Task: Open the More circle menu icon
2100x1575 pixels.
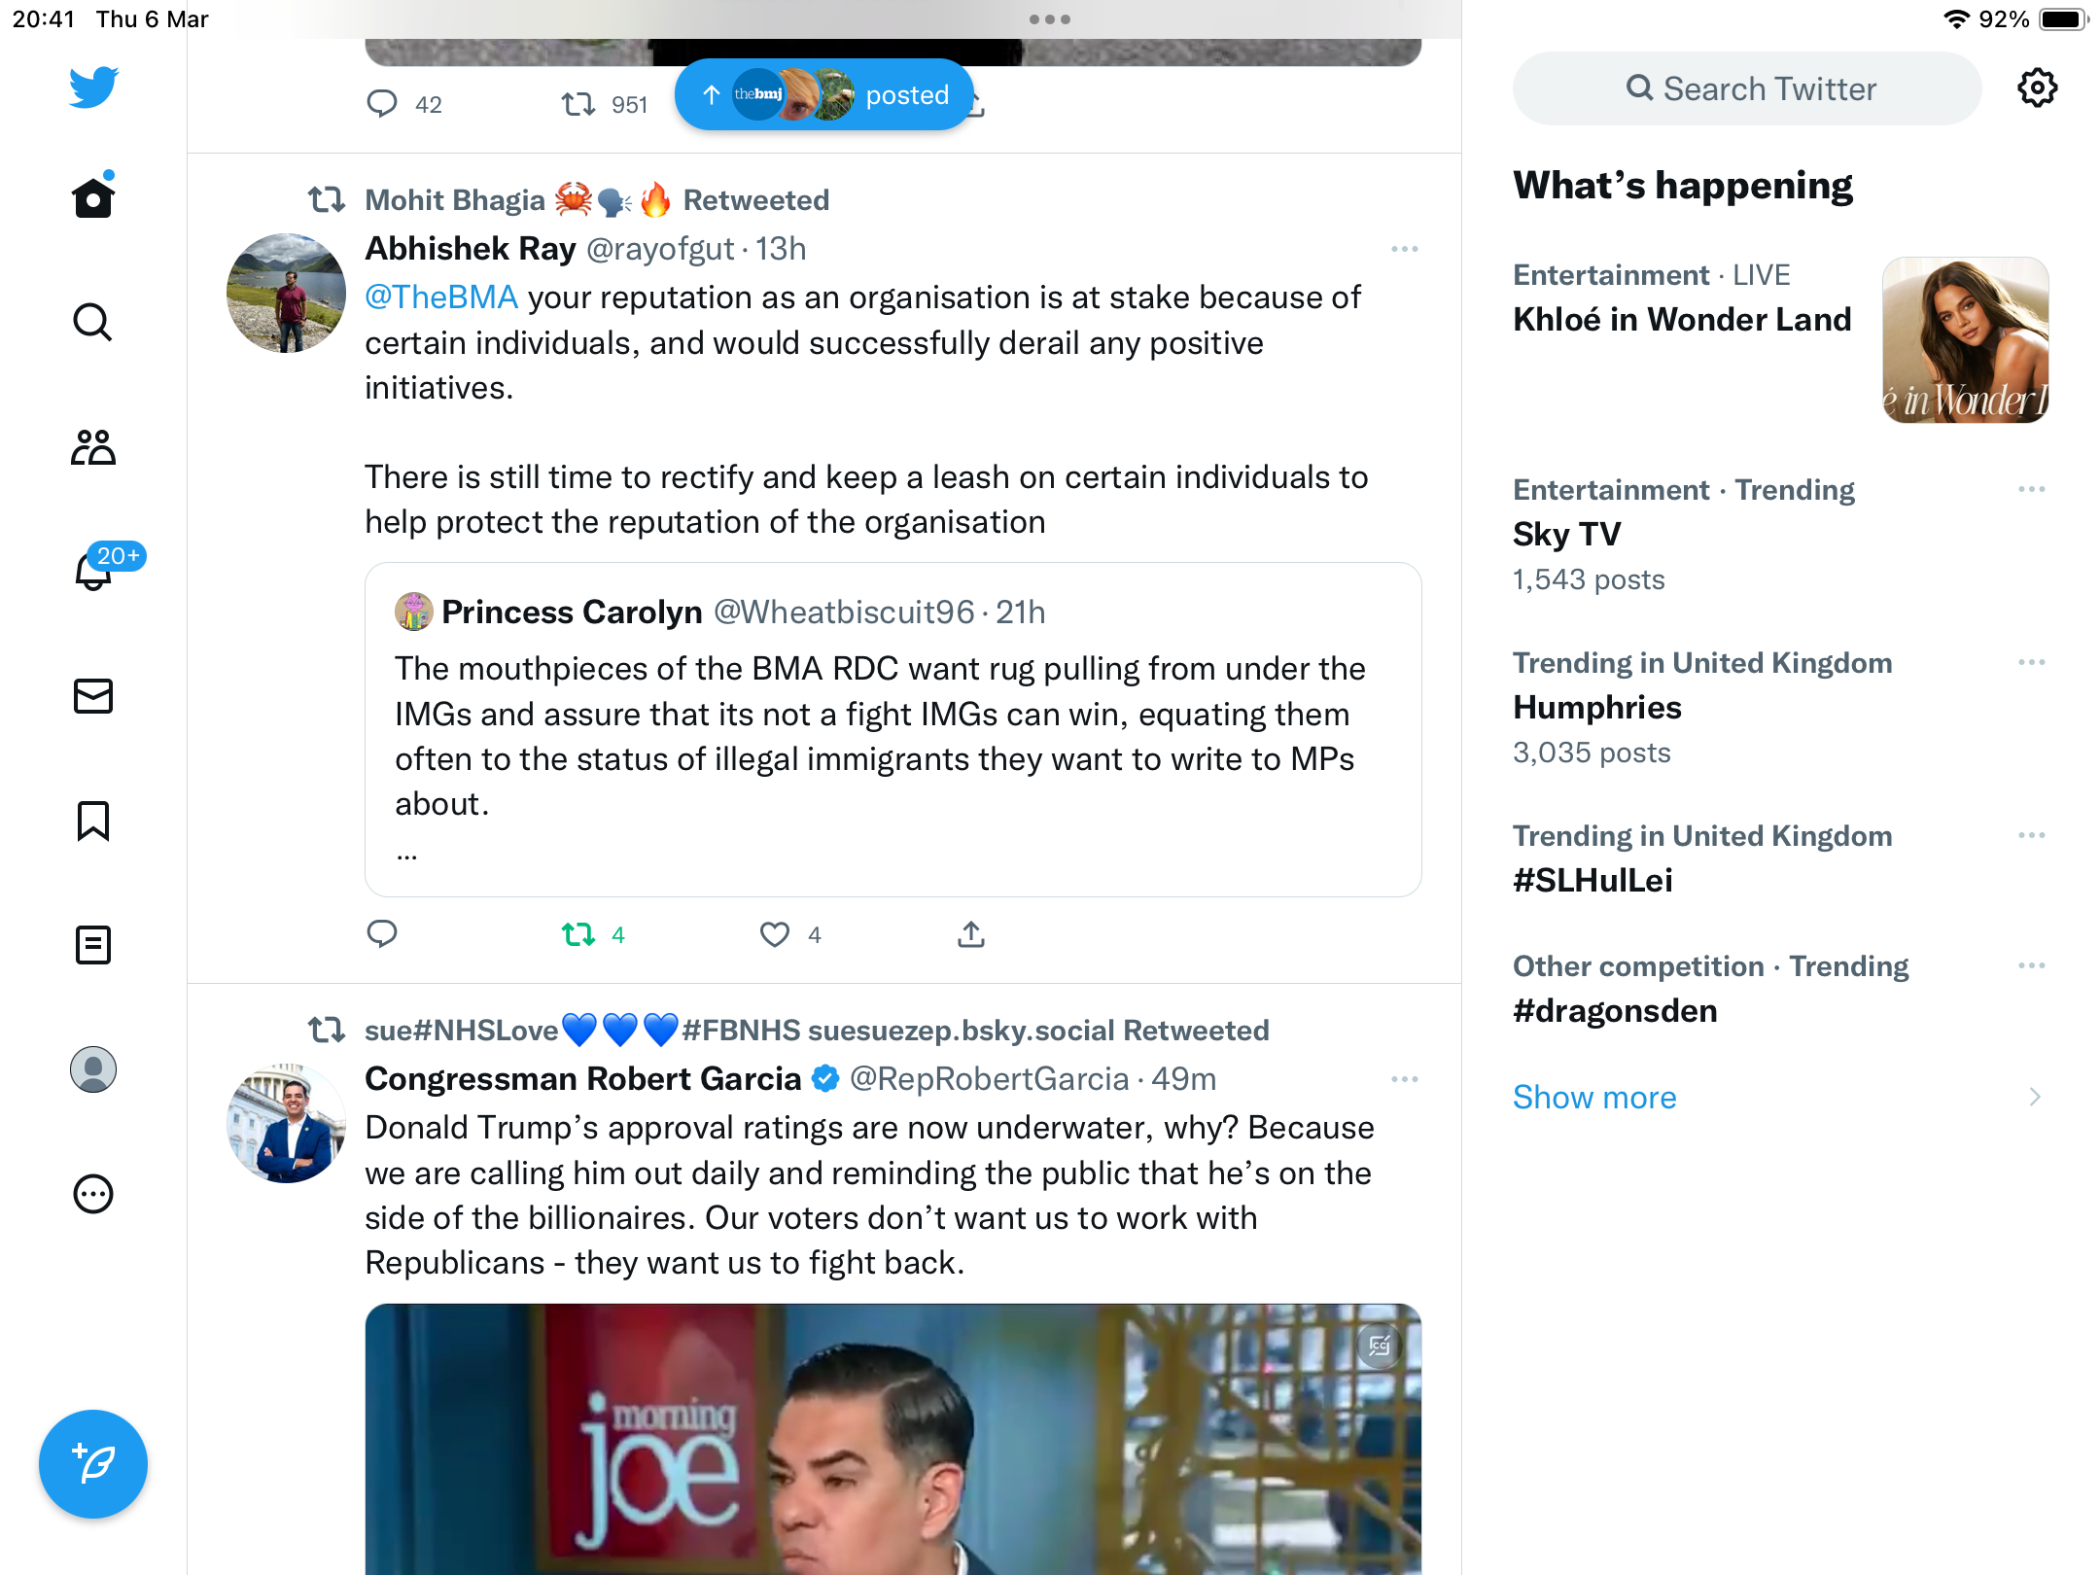Action: tap(93, 1194)
